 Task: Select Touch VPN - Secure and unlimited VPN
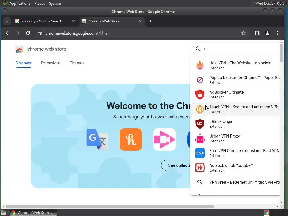pyautogui.click(x=244, y=107)
